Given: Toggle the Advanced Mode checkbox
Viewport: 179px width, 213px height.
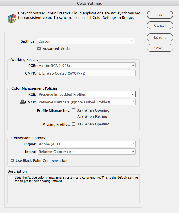Looking at the screenshot, I should pyautogui.click(x=39, y=48).
